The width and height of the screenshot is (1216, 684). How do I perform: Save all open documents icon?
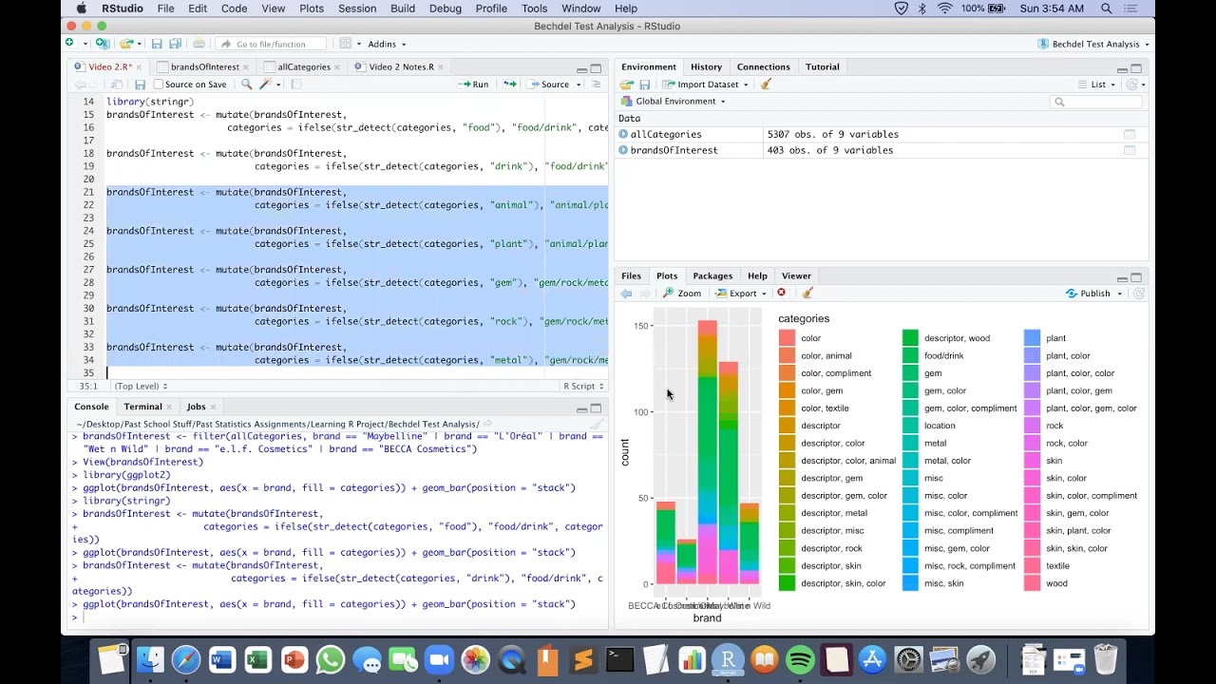tap(175, 44)
